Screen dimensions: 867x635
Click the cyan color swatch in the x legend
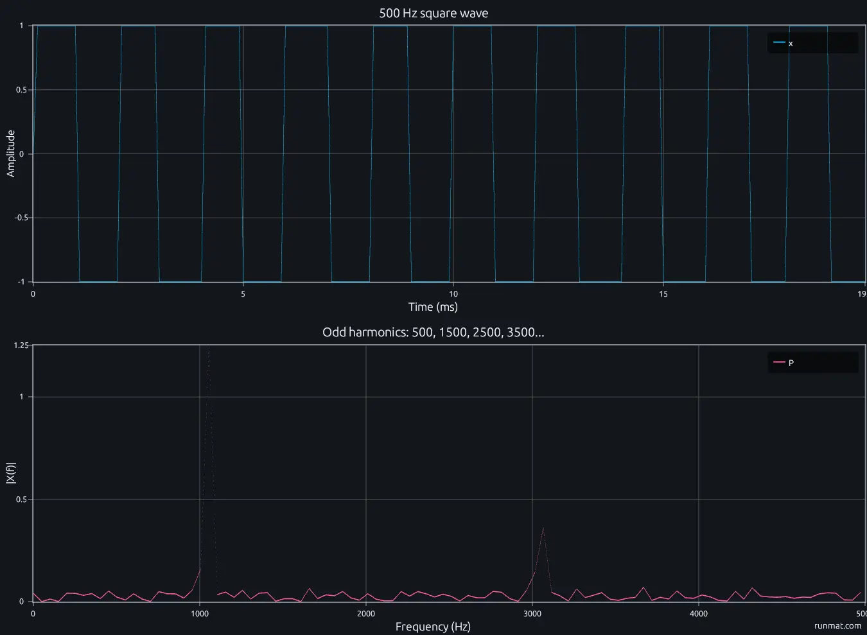coord(779,42)
